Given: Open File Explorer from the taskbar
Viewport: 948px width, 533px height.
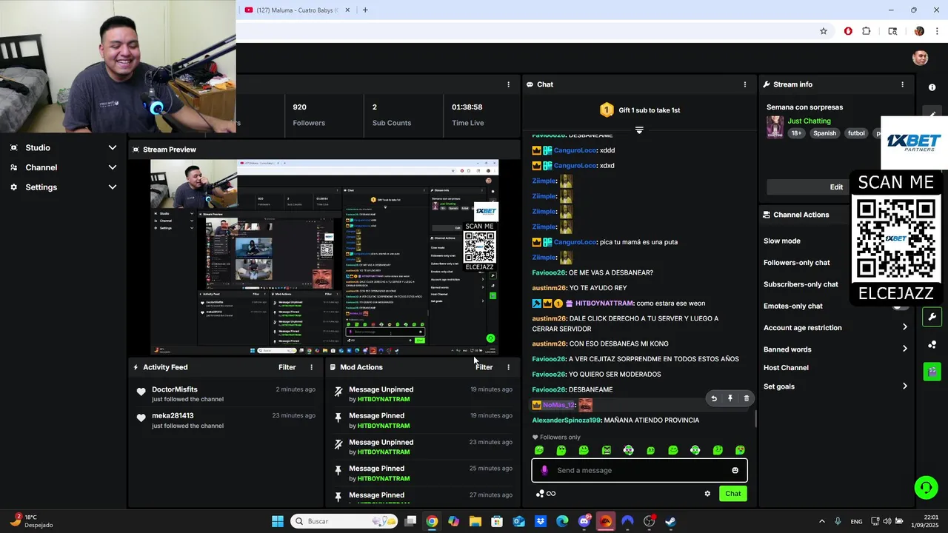Looking at the screenshot, I should pyautogui.click(x=475, y=521).
